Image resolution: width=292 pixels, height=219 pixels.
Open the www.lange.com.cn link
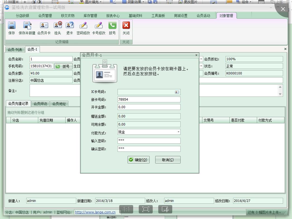pyautogui.click(x=95, y=212)
